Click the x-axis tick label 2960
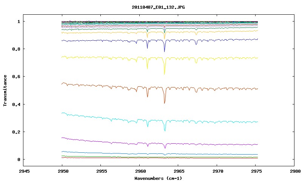This screenshot has height=181, width=302. (x=140, y=171)
